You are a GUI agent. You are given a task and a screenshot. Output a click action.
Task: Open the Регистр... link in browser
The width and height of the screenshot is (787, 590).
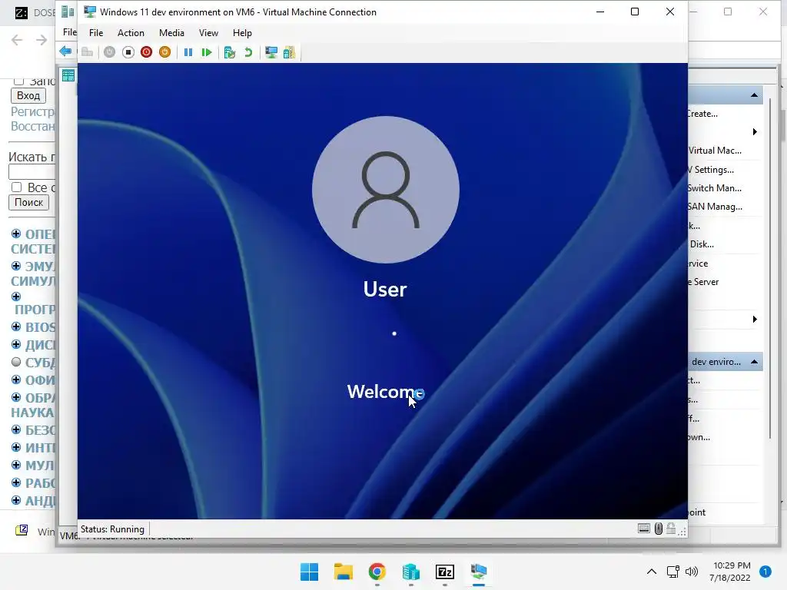[x=32, y=111]
